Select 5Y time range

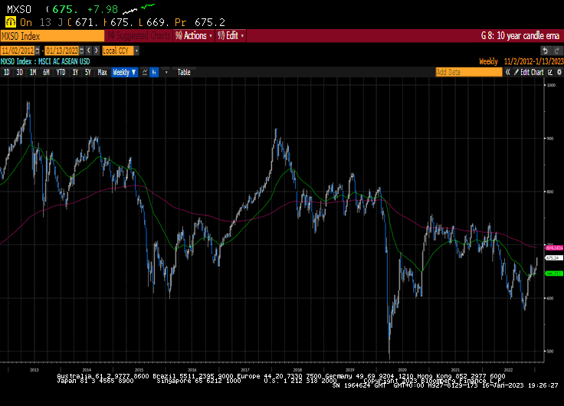pyautogui.click(x=88, y=72)
